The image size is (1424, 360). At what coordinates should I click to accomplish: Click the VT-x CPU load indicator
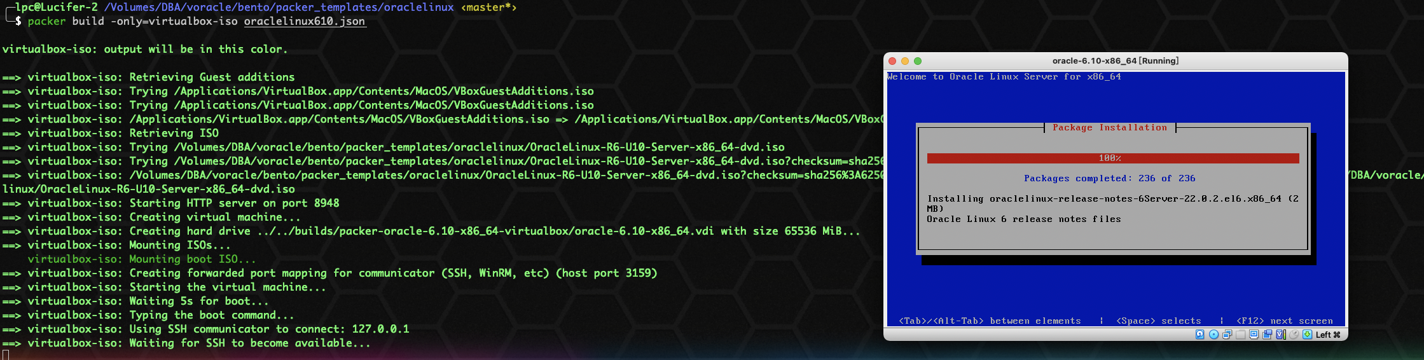(x=1281, y=335)
